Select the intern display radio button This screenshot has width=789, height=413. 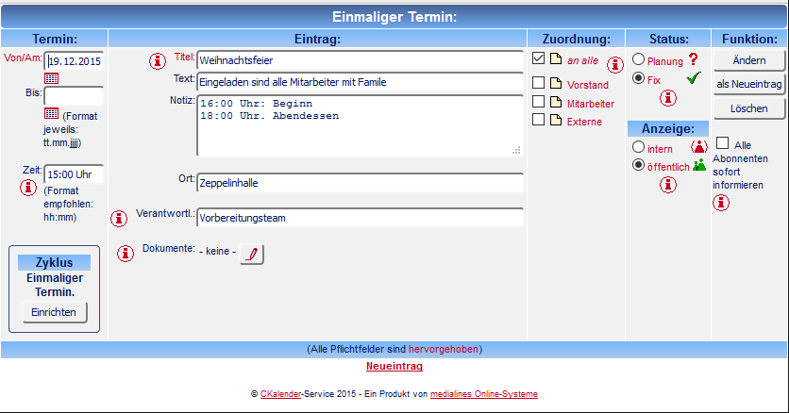[638, 147]
